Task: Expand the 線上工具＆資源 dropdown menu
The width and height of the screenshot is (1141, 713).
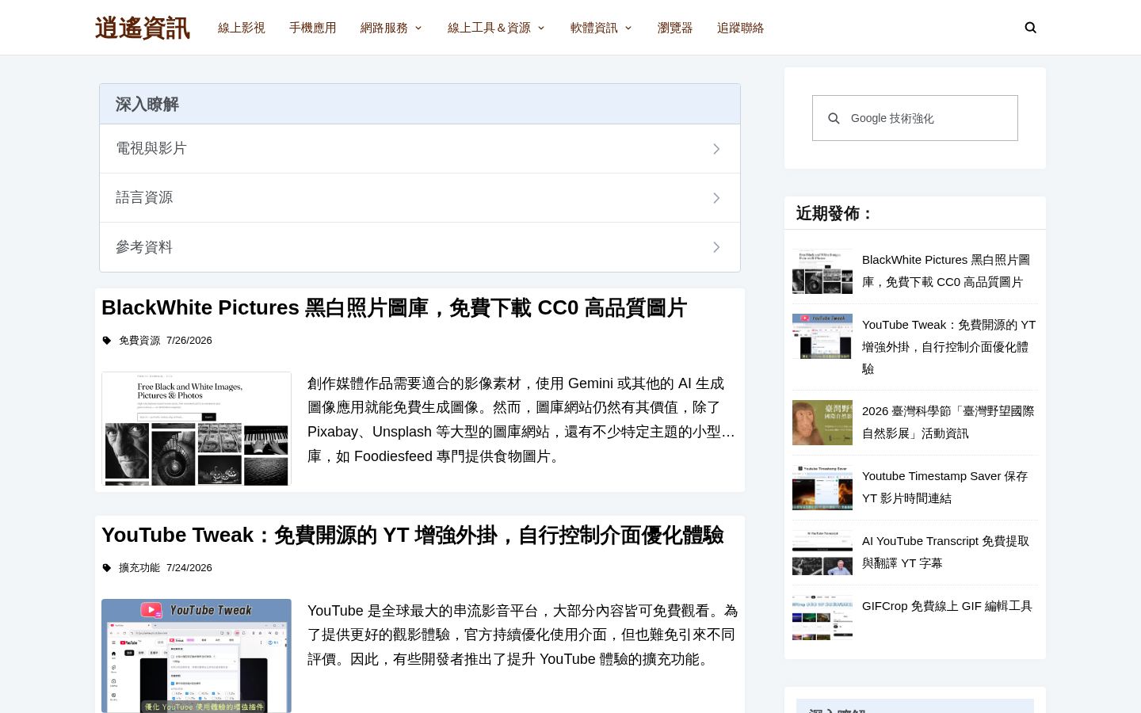Action: [x=497, y=28]
